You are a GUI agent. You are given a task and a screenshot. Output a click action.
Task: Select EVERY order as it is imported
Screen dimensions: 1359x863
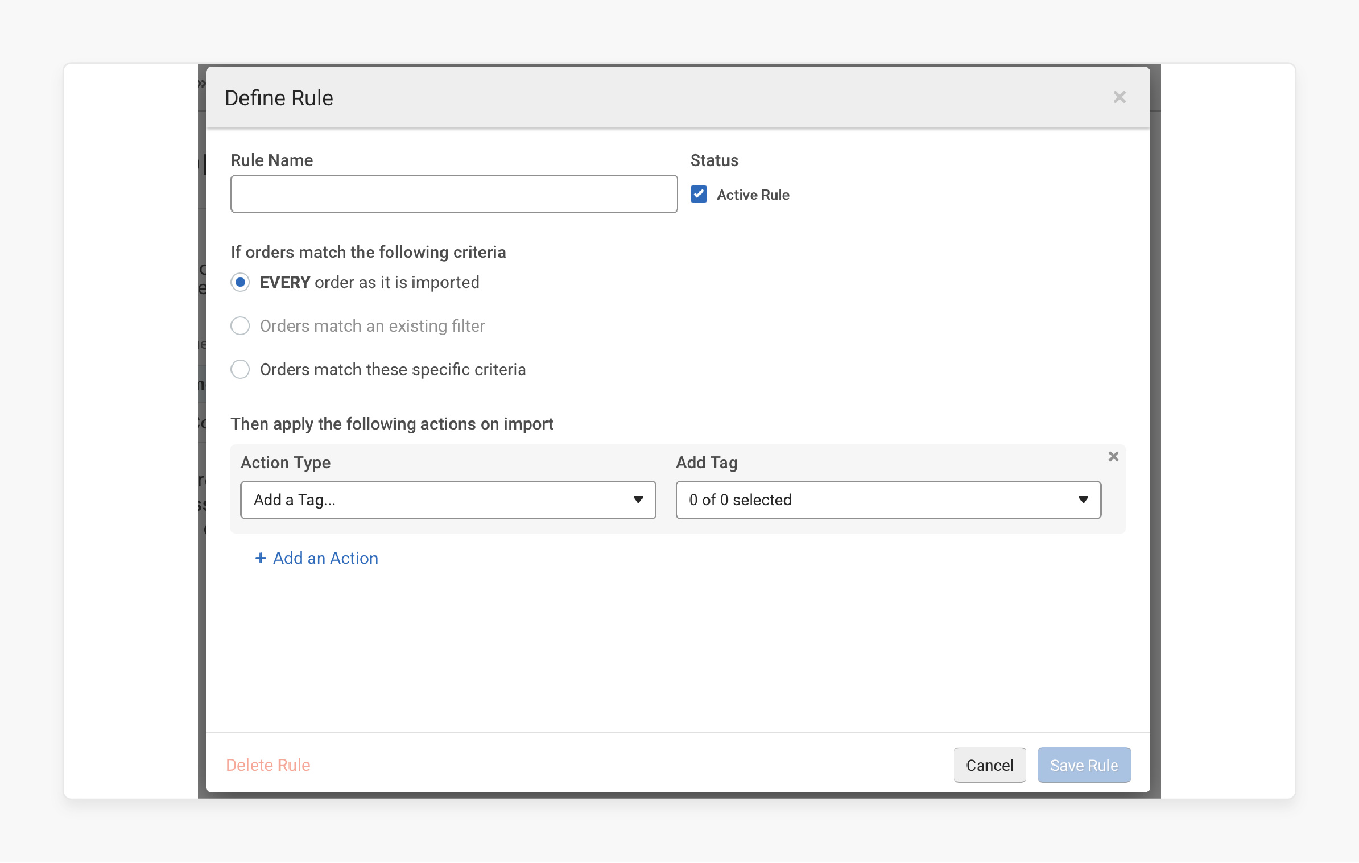click(x=240, y=282)
